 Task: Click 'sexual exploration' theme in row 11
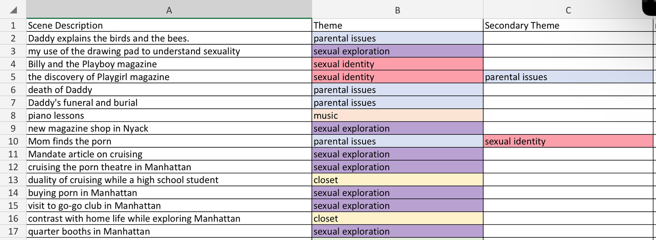(x=397, y=154)
